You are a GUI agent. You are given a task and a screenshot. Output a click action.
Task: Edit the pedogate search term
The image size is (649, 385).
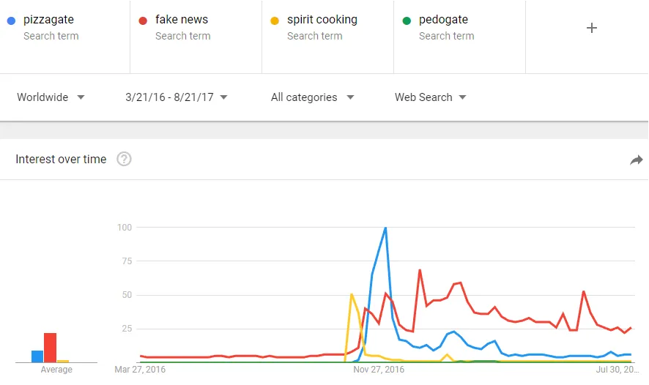[443, 20]
